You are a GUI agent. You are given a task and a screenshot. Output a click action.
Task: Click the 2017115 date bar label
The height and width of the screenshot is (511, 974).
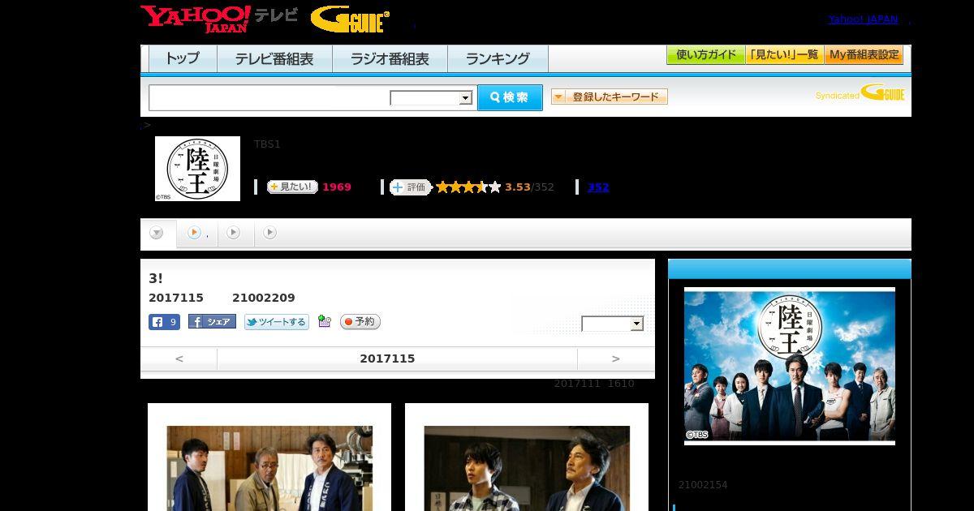point(387,359)
